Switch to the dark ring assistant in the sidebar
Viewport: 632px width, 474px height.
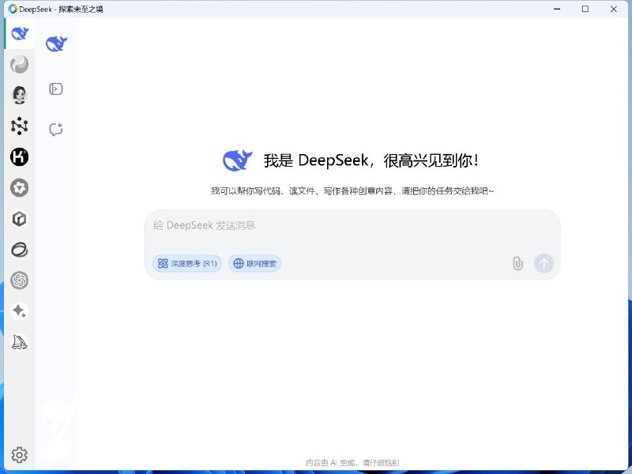pyautogui.click(x=19, y=250)
